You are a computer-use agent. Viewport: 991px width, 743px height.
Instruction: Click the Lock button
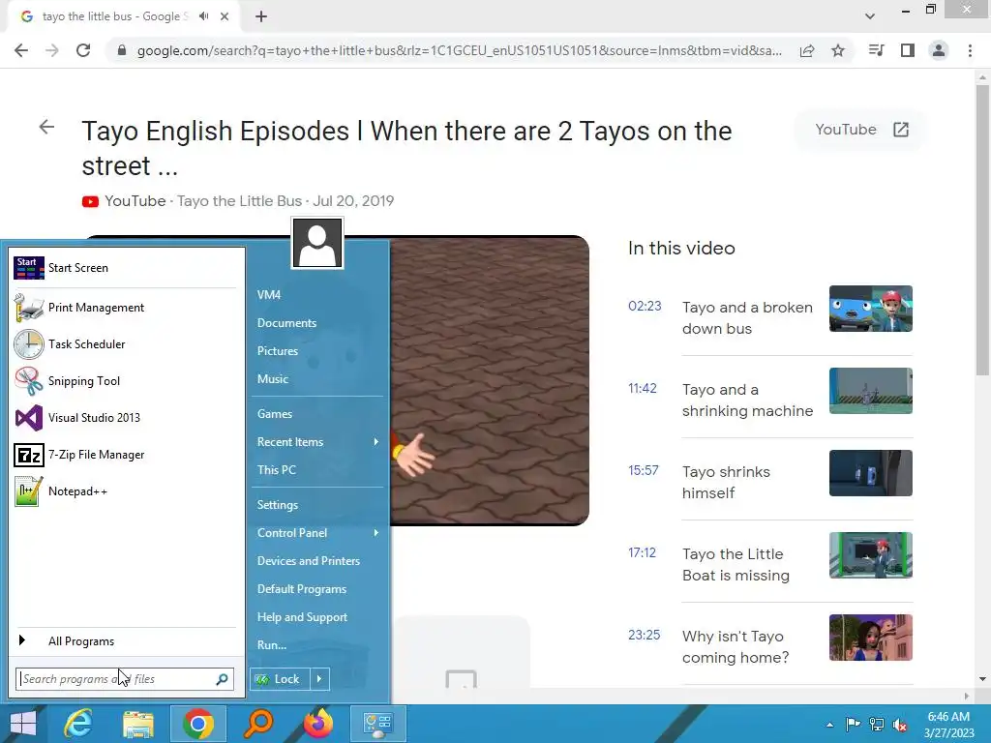[x=280, y=679]
